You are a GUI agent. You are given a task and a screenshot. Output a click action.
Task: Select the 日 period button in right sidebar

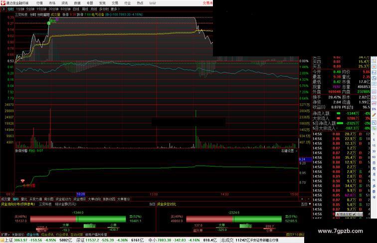[374, 163]
